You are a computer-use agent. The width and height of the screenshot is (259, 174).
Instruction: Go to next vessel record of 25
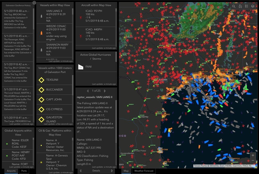point(105,91)
